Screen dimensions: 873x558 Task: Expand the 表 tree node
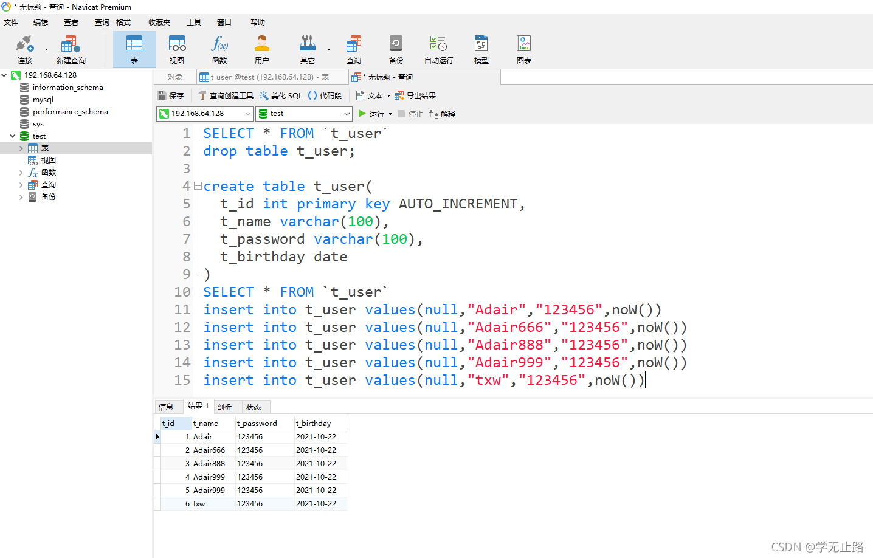[21, 148]
